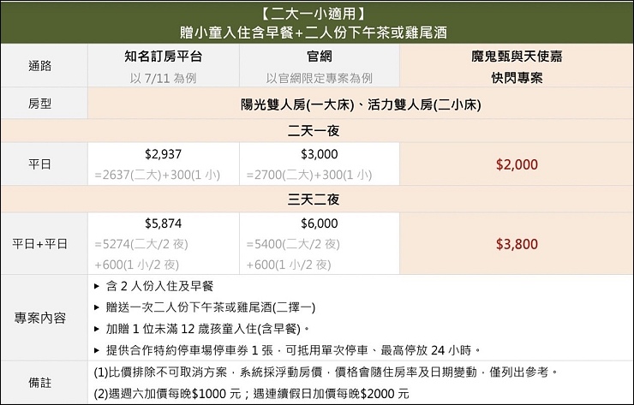Select the 知名訂房平台 column header
This screenshot has height=405, width=634.
point(164,57)
